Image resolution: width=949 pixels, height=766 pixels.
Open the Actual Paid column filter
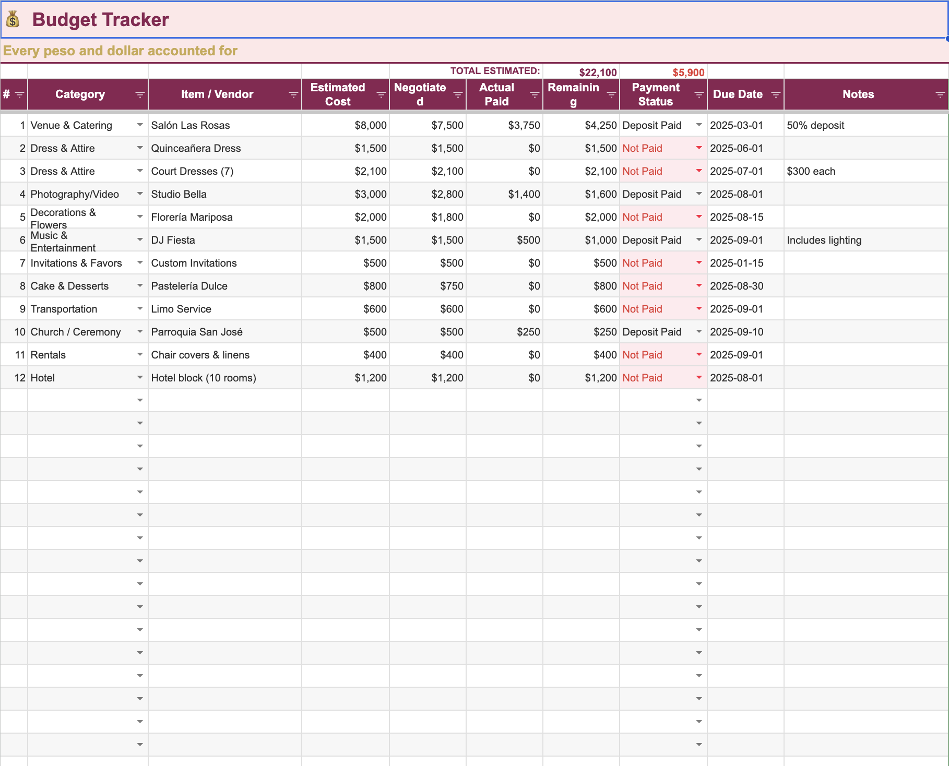534,94
